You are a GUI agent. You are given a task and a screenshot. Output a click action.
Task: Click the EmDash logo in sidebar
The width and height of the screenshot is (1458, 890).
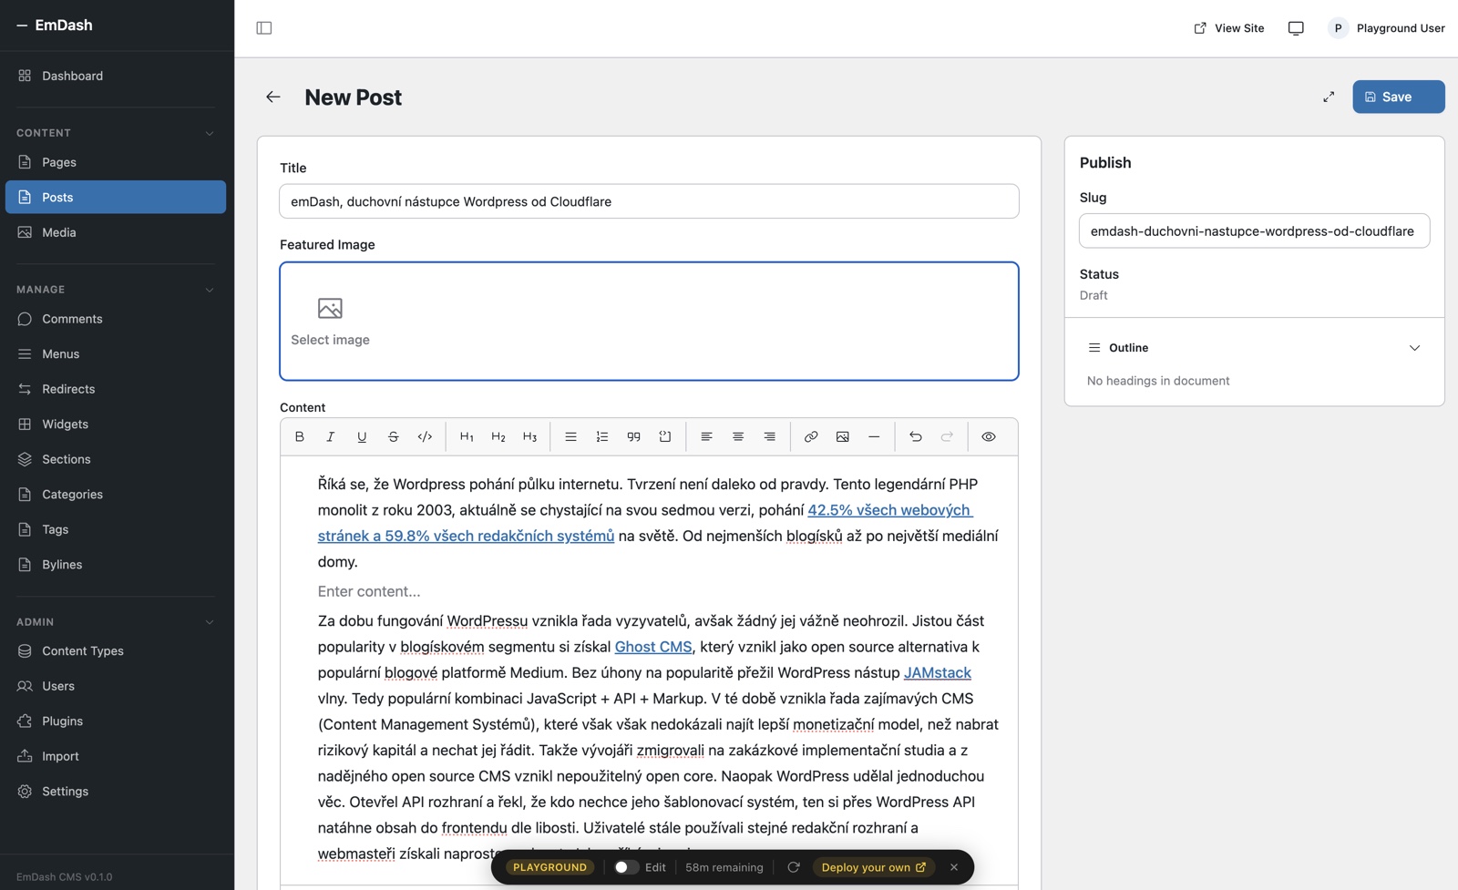tap(55, 26)
